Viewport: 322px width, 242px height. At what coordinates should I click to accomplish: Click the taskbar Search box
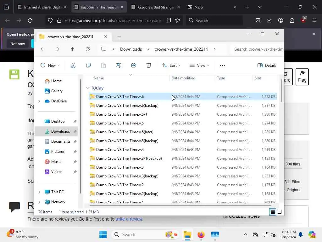pos(145,234)
